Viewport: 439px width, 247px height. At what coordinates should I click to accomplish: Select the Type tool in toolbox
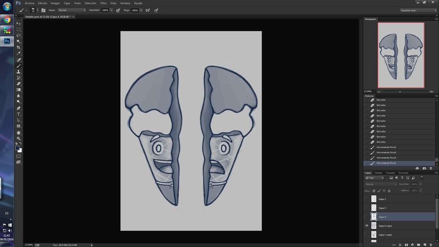point(19,114)
